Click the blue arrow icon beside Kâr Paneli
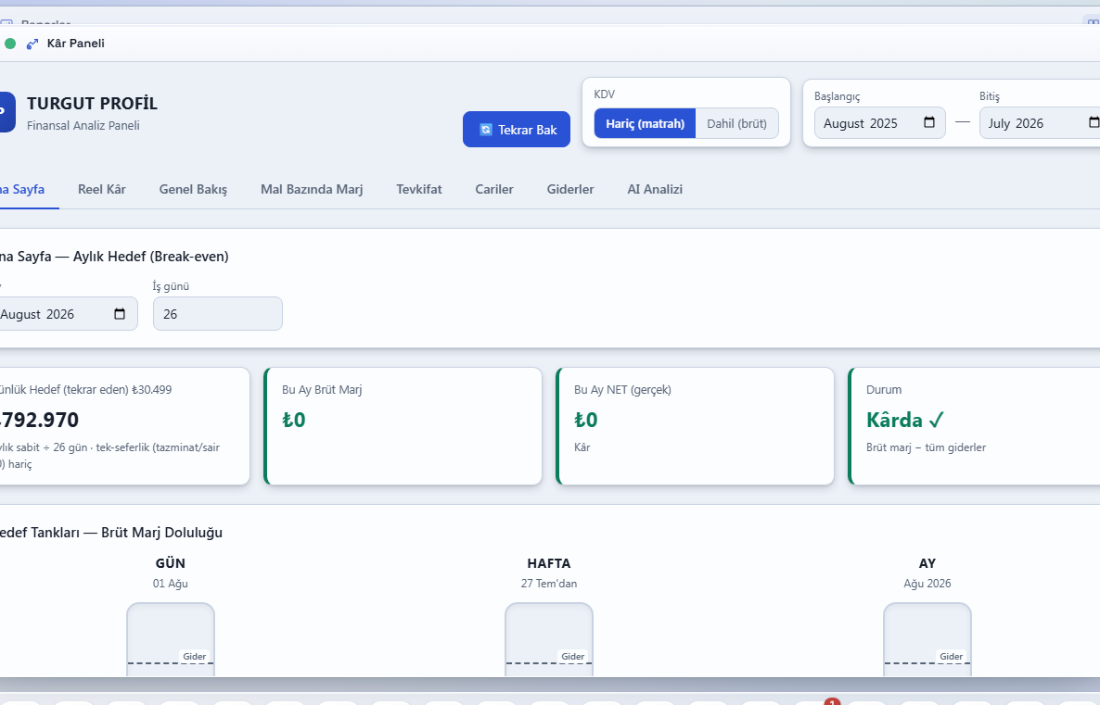This screenshot has height=705, width=1100. (32, 44)
